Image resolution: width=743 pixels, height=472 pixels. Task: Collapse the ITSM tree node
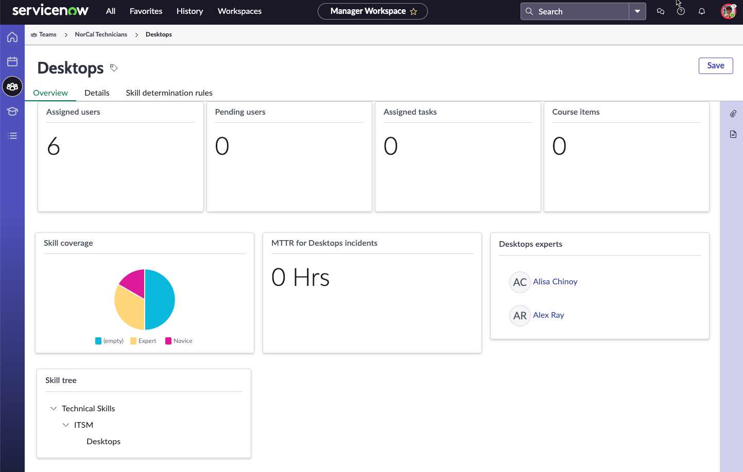pos(66,425)
